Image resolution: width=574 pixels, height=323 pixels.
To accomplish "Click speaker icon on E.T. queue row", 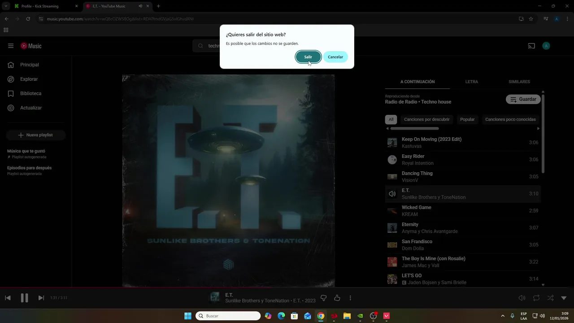I will click(392, 194).
